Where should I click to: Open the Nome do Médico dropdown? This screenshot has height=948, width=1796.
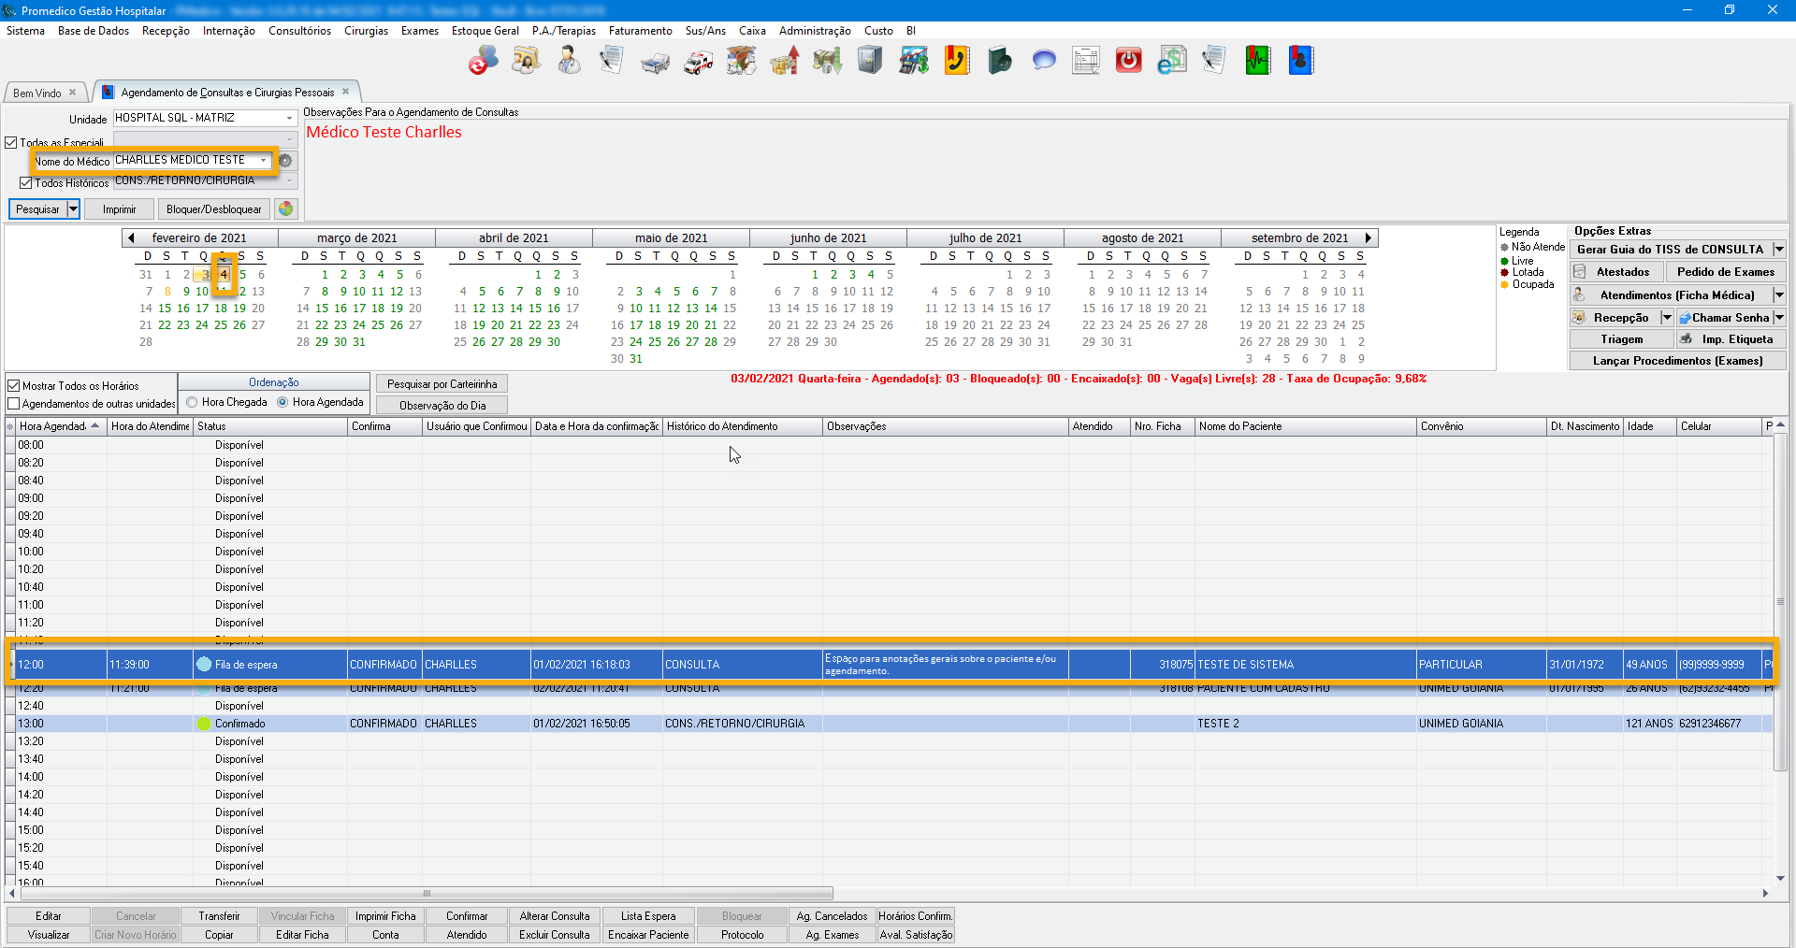[x=264, y=161]
